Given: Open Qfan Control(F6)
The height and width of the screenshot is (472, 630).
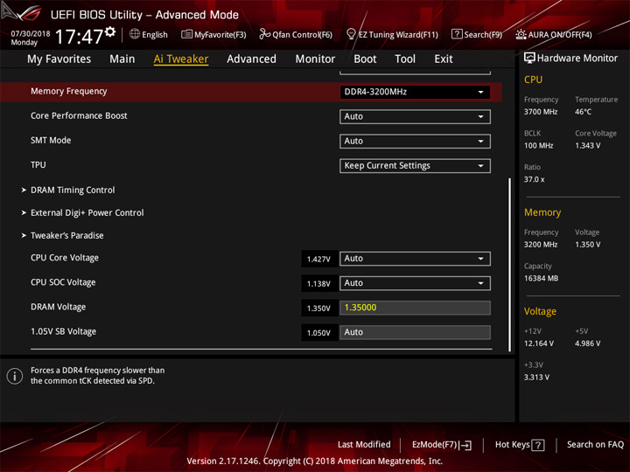Looking at the screenshot, I should point(296,34).
